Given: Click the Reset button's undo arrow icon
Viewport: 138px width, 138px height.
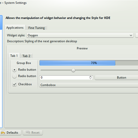Looking at the screenshot, I should click(28, 132).
